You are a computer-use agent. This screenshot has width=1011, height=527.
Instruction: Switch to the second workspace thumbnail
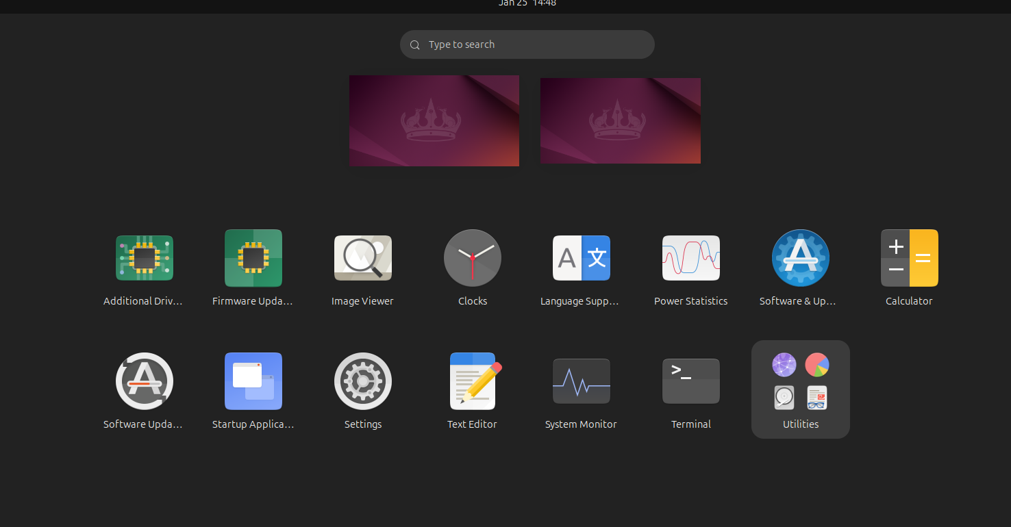point(620,120)
